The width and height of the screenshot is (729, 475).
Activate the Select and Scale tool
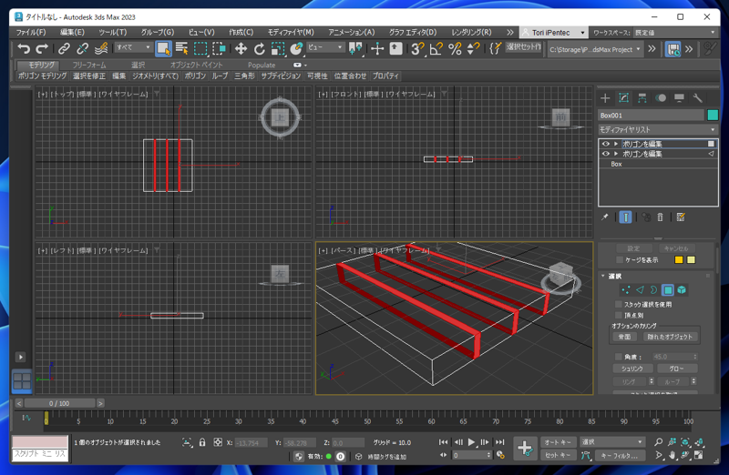click(x=278, y=48)
